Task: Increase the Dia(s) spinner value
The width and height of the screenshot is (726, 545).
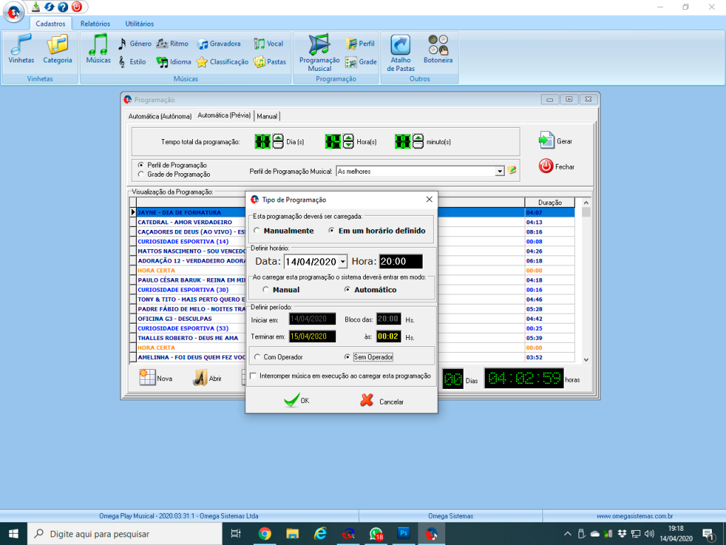Action: coord(278,138)
